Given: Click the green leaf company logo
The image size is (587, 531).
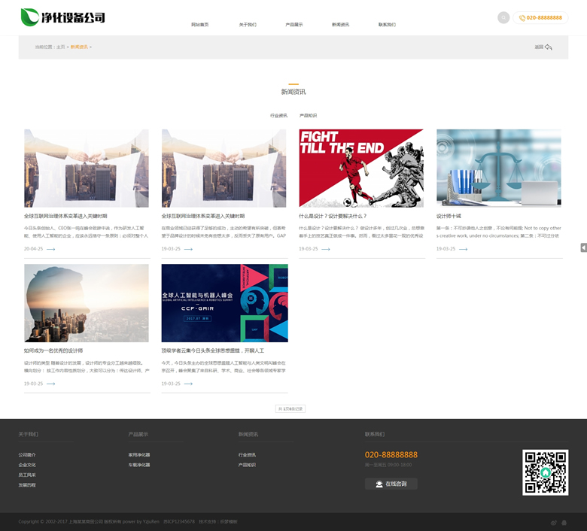Looking at the screenshot, I should click(x=30, y=17).
